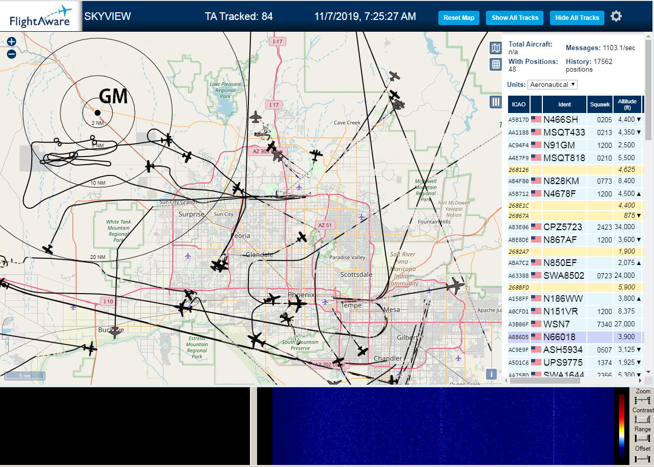The image size is (654, 467).
Task: Select the highlighted N66018 row
Action: coord(575,337)
